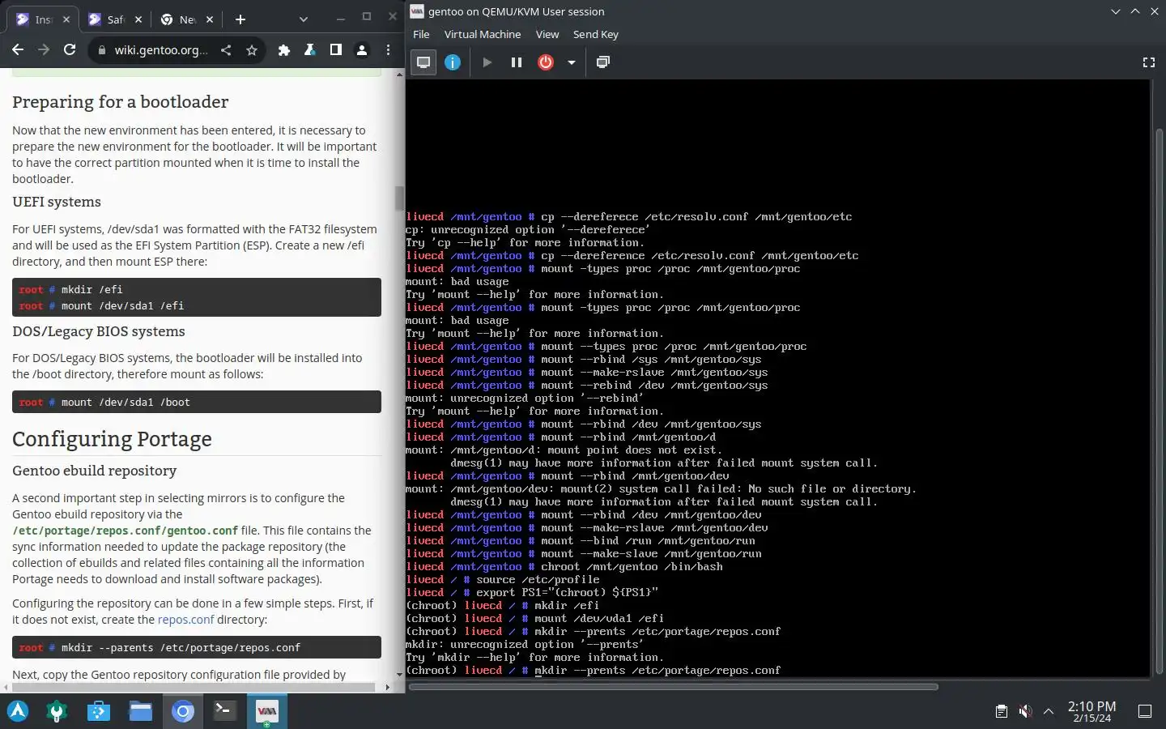Expand the hidden system tray arrow
Viewport: 1166px width, 729px height.
pos(1049,711)
